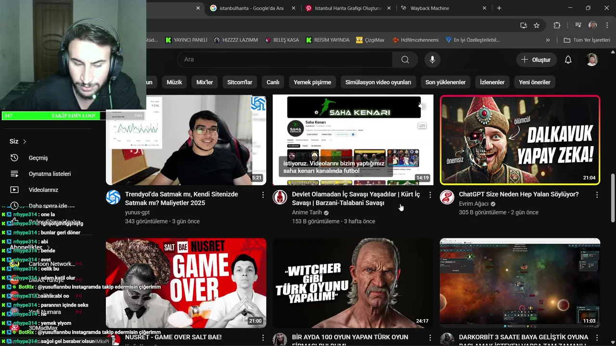The width and height of the screenshot is (616, 346).
Task: Show more bookmarks chevron
Action: coord(548,40)
